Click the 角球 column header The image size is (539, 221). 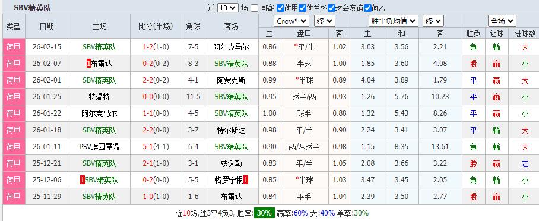click(193, 27)
